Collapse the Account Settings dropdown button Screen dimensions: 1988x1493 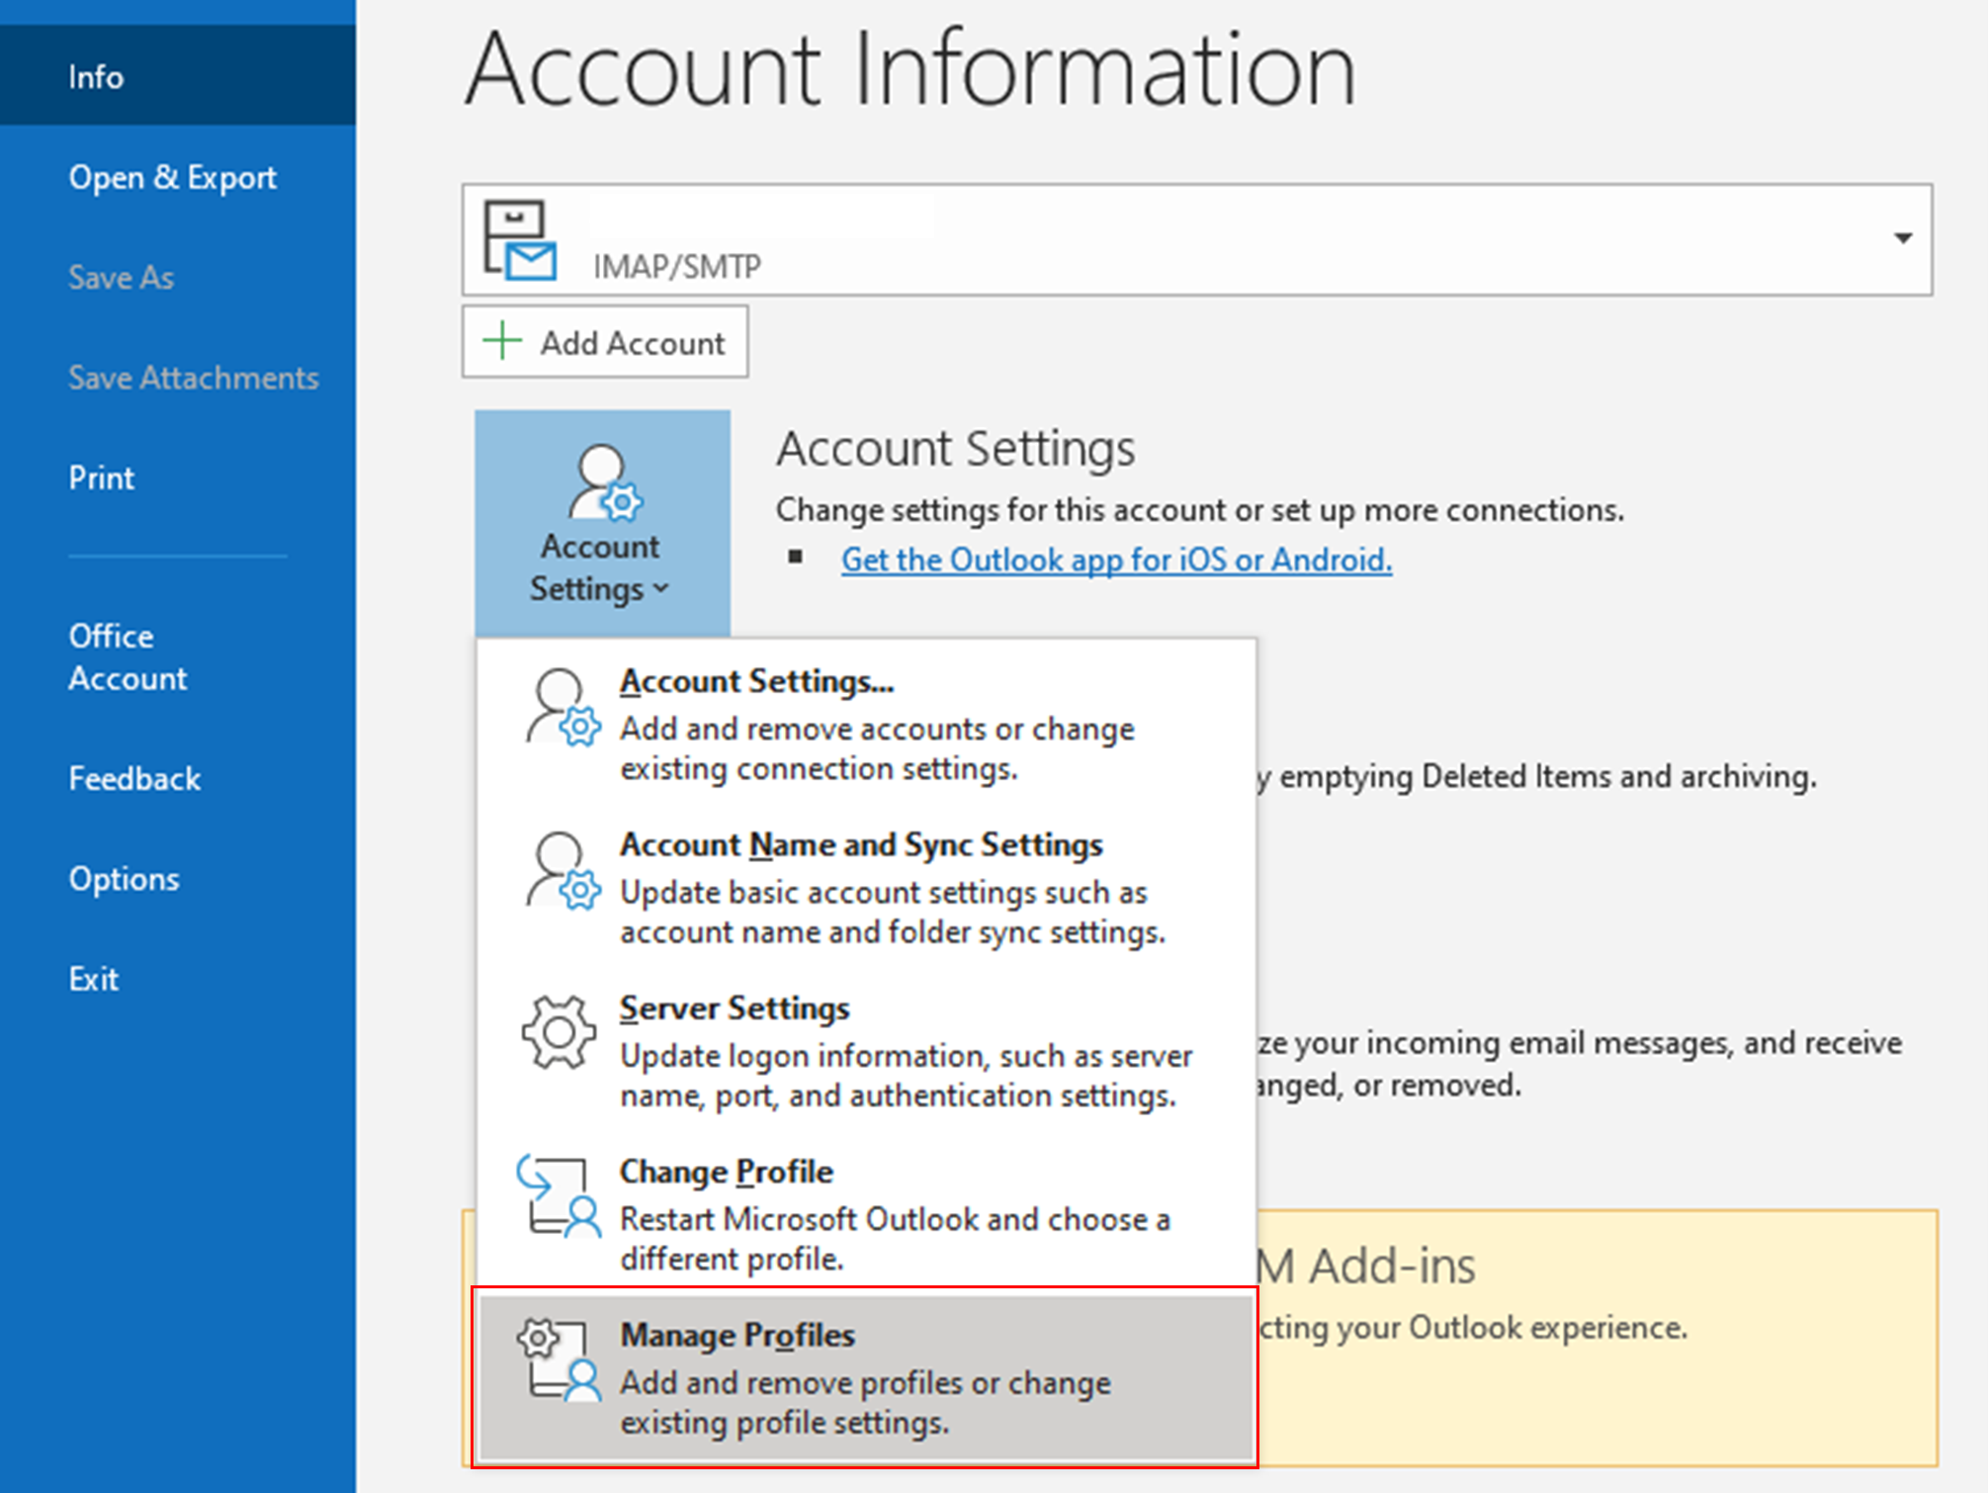click(603, 523)
